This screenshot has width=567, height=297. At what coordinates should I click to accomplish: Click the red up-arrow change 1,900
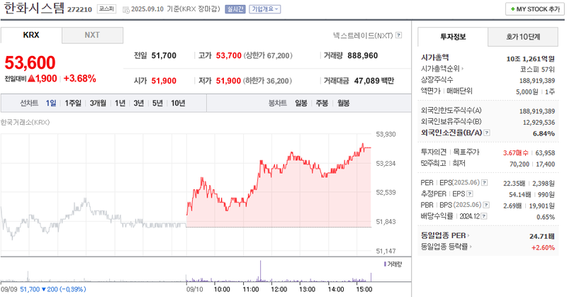pos(43,79)
